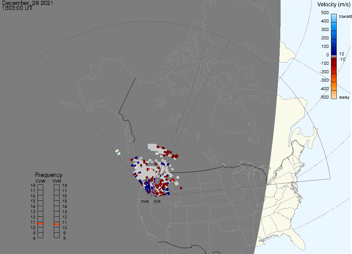
Task: Click the -500 value on velocity scale
Action: coord(324,97)
